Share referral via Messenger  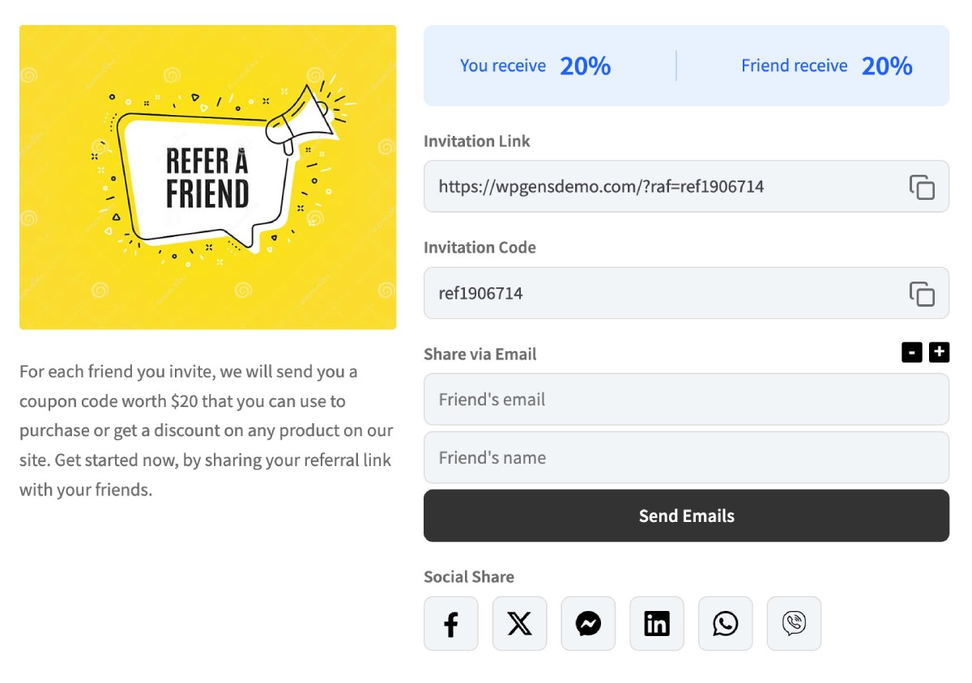[588, 624]
